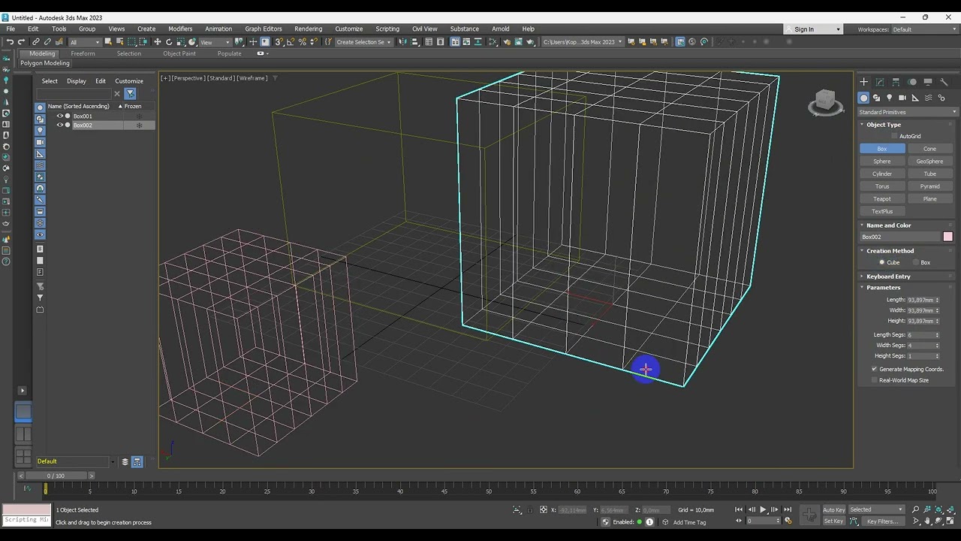
Task: Click the Scene Explorer filter funnel icon
Action: click(131, 93)
